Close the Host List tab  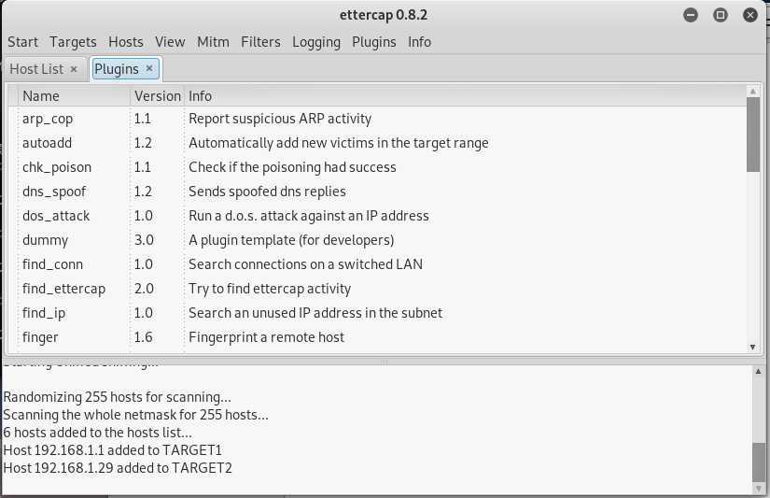click(x=74, y=69)
